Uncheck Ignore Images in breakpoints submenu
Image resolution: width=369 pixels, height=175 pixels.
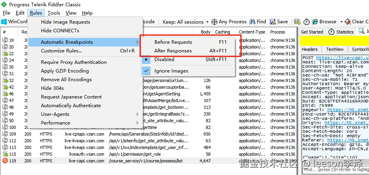(x=188, y=71)
